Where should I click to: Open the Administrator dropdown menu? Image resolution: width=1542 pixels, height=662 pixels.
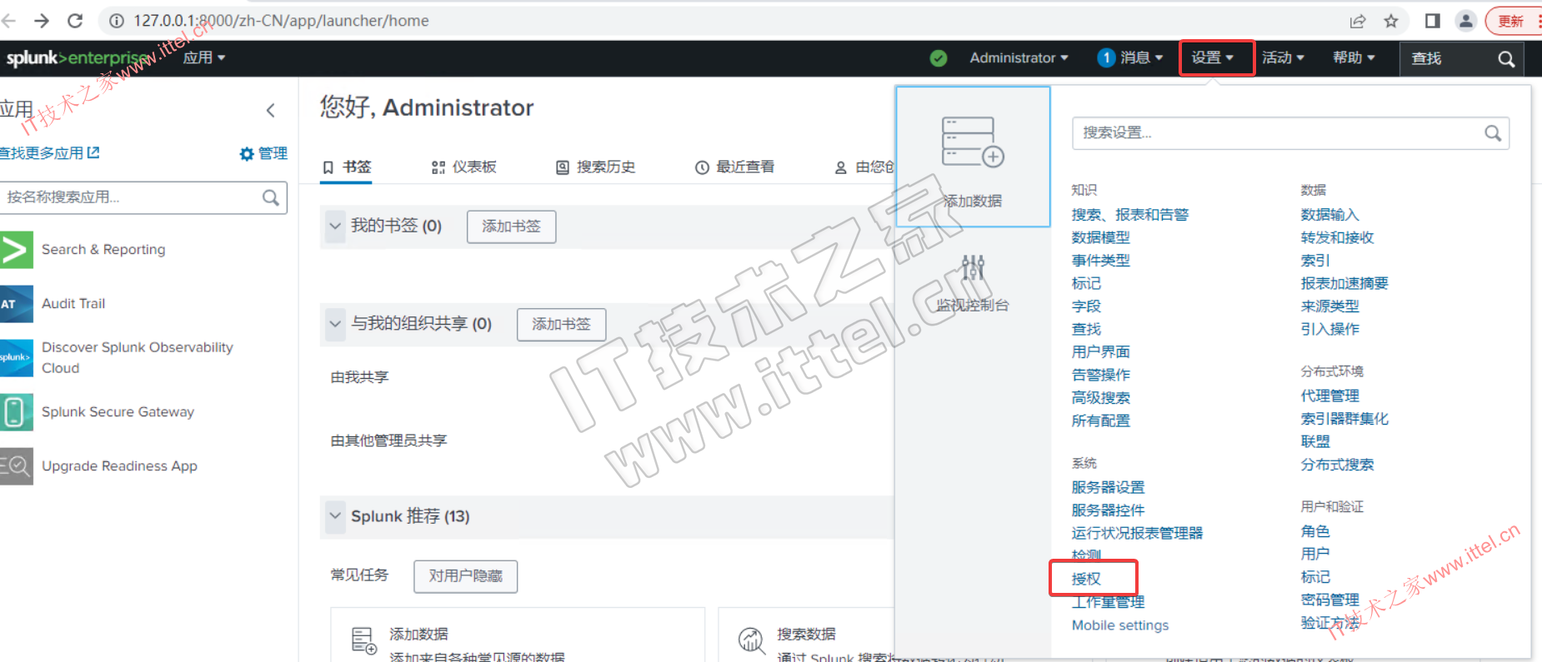pyautogui.click(x=1018, y=58)
